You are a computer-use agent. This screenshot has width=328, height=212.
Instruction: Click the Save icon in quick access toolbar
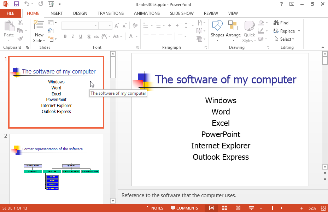[x=17, y=4]
